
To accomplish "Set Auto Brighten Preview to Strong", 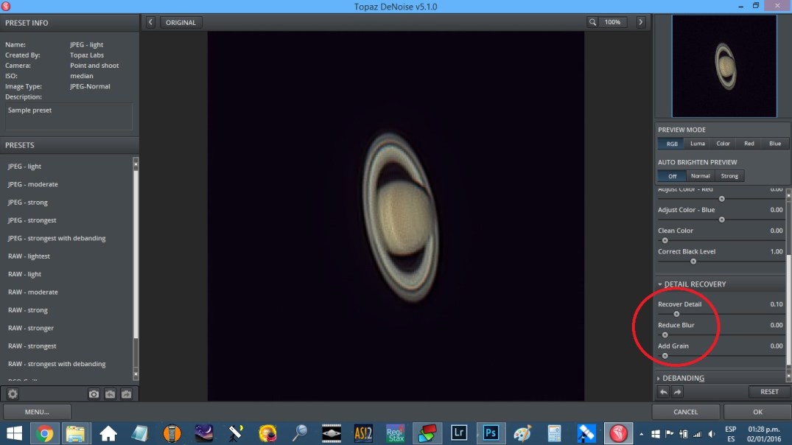I will coord(729,176).
